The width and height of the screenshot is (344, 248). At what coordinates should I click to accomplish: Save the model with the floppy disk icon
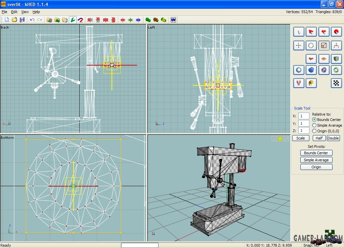click(22, 20)
